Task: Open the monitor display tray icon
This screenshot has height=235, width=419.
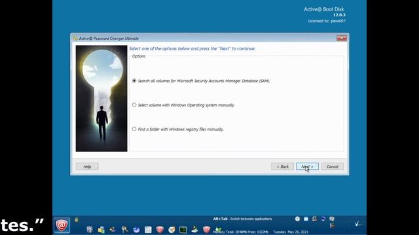Action: click(314, 219)
